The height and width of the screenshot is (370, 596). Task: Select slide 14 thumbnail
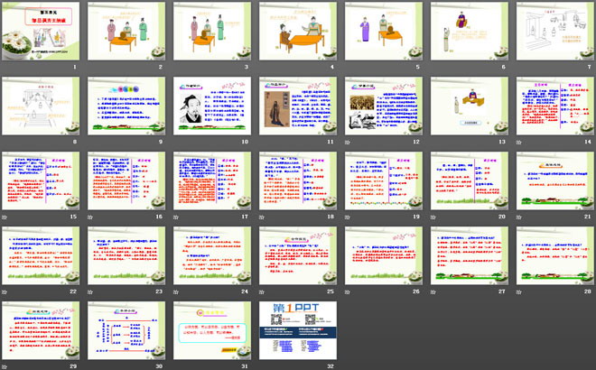[555, 106]
